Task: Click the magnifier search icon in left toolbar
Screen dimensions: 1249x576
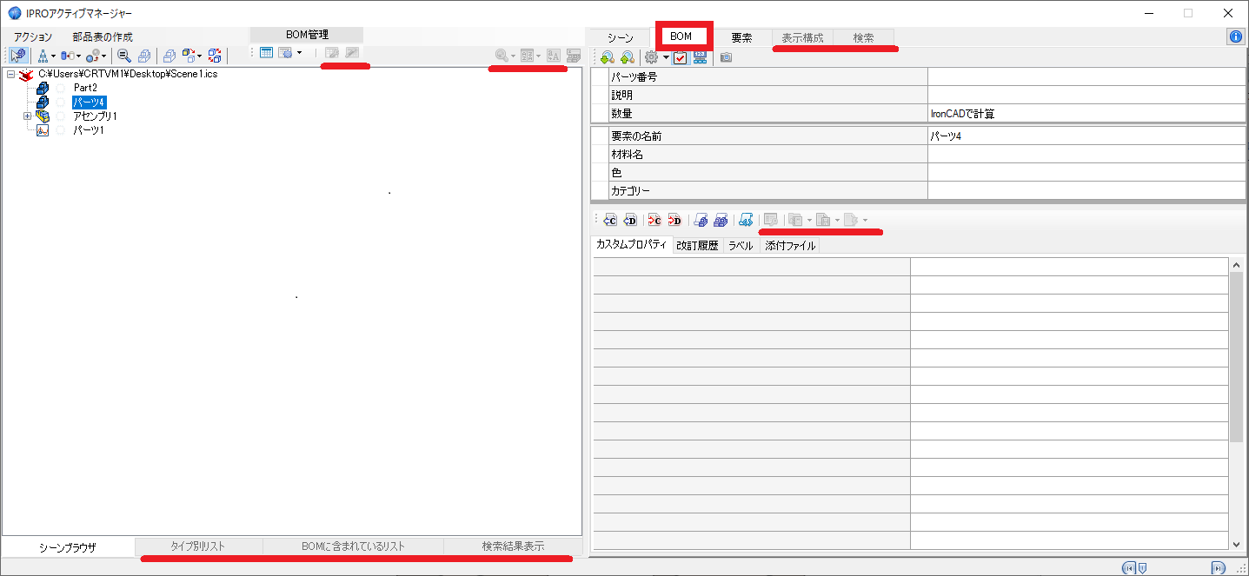Action: [x=123, y=55]
